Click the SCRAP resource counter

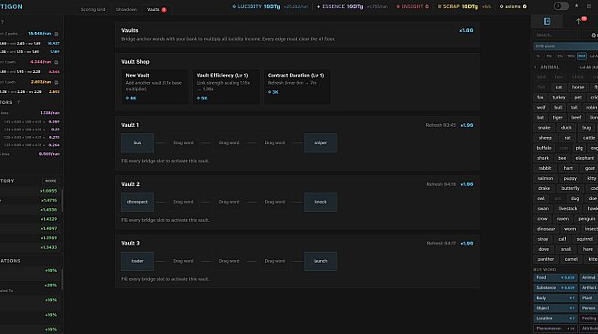(465, 6)
